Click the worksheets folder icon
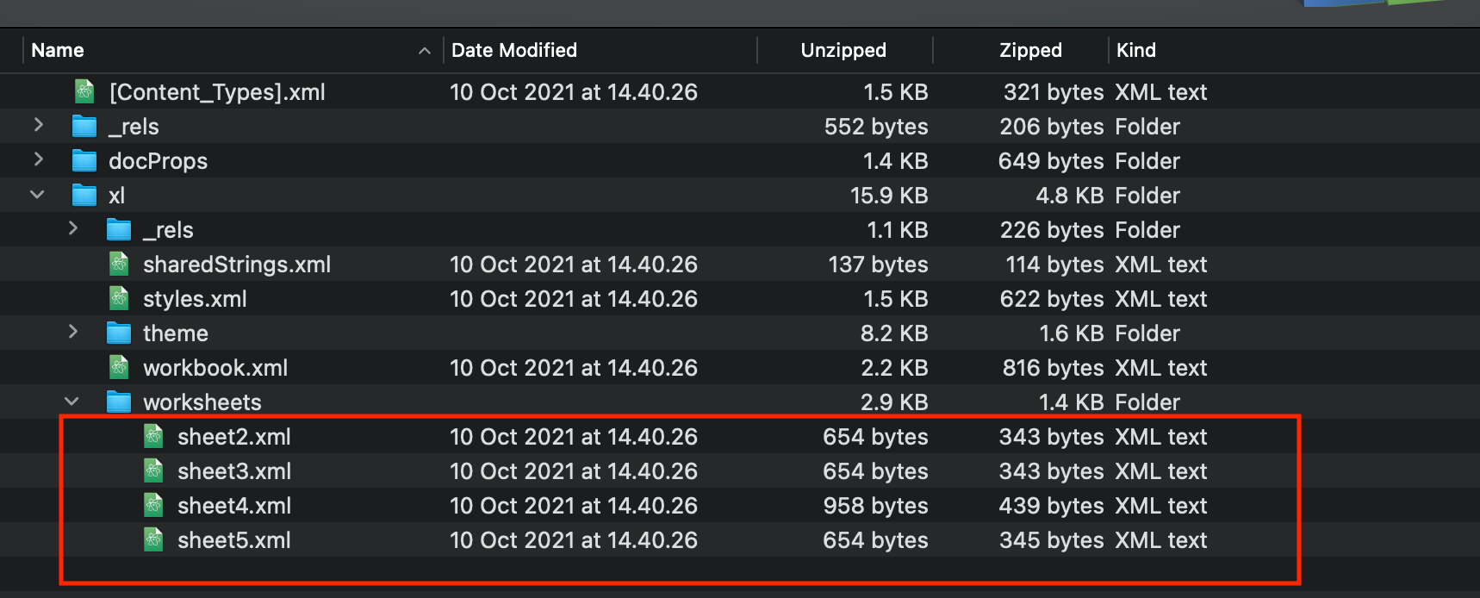This screenshot has height=598, width=1480. [x=119, y=402]
